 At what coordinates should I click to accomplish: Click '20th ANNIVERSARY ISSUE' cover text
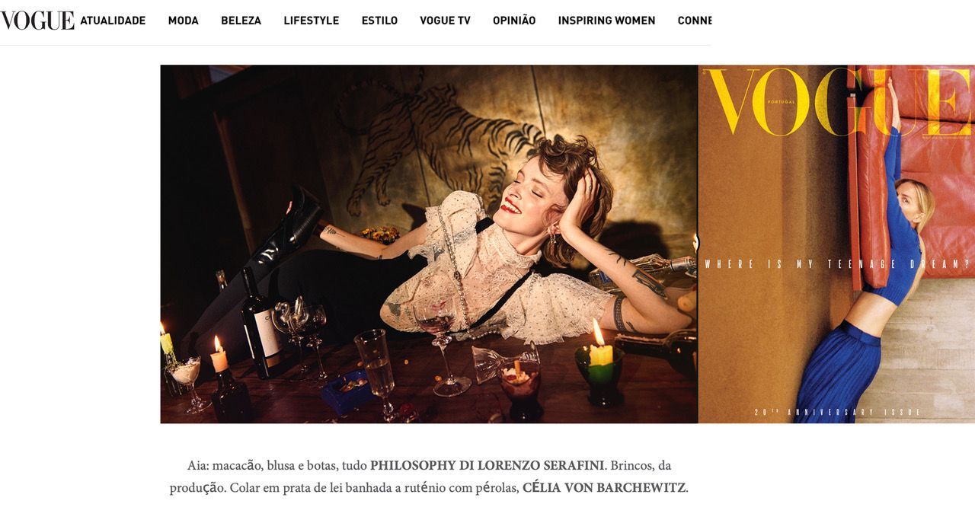pyautogui.click(x=838, y=412)
